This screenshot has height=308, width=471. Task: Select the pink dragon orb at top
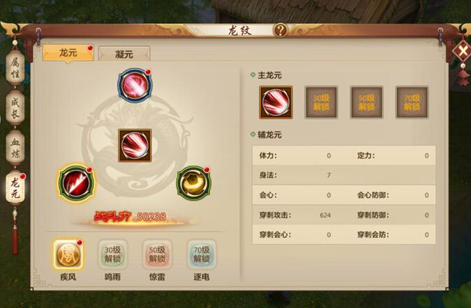[135, 86]
